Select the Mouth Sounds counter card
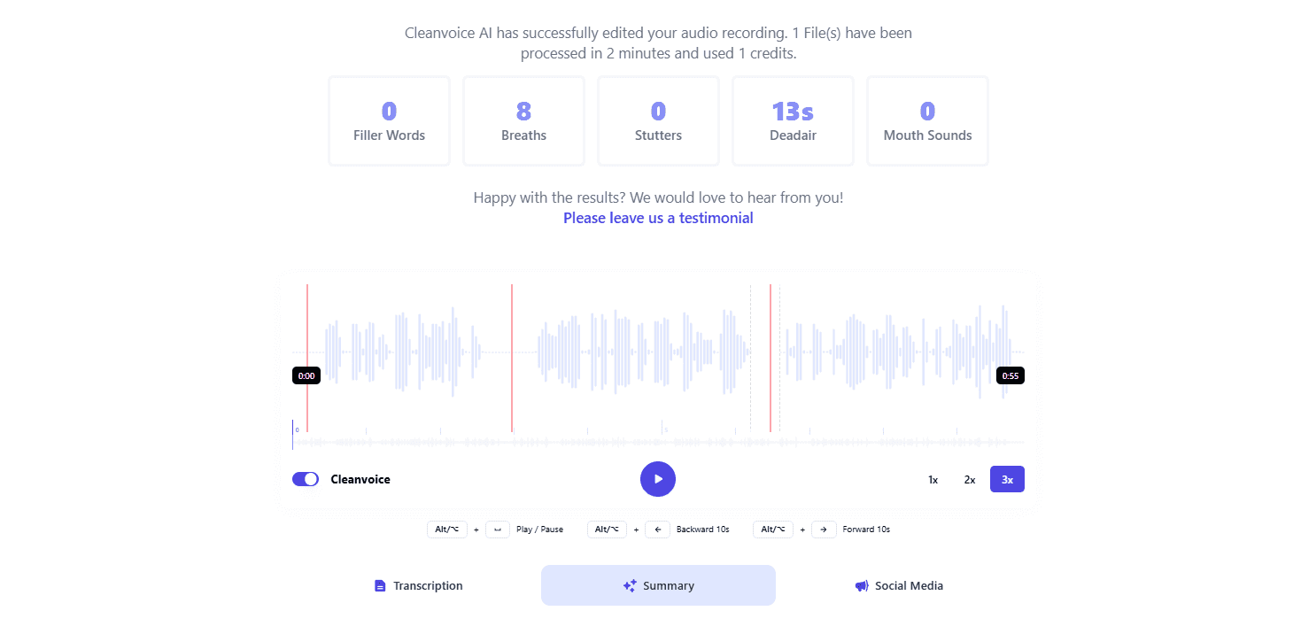The height and width of the screenshot is (634, 1301). 927,120
